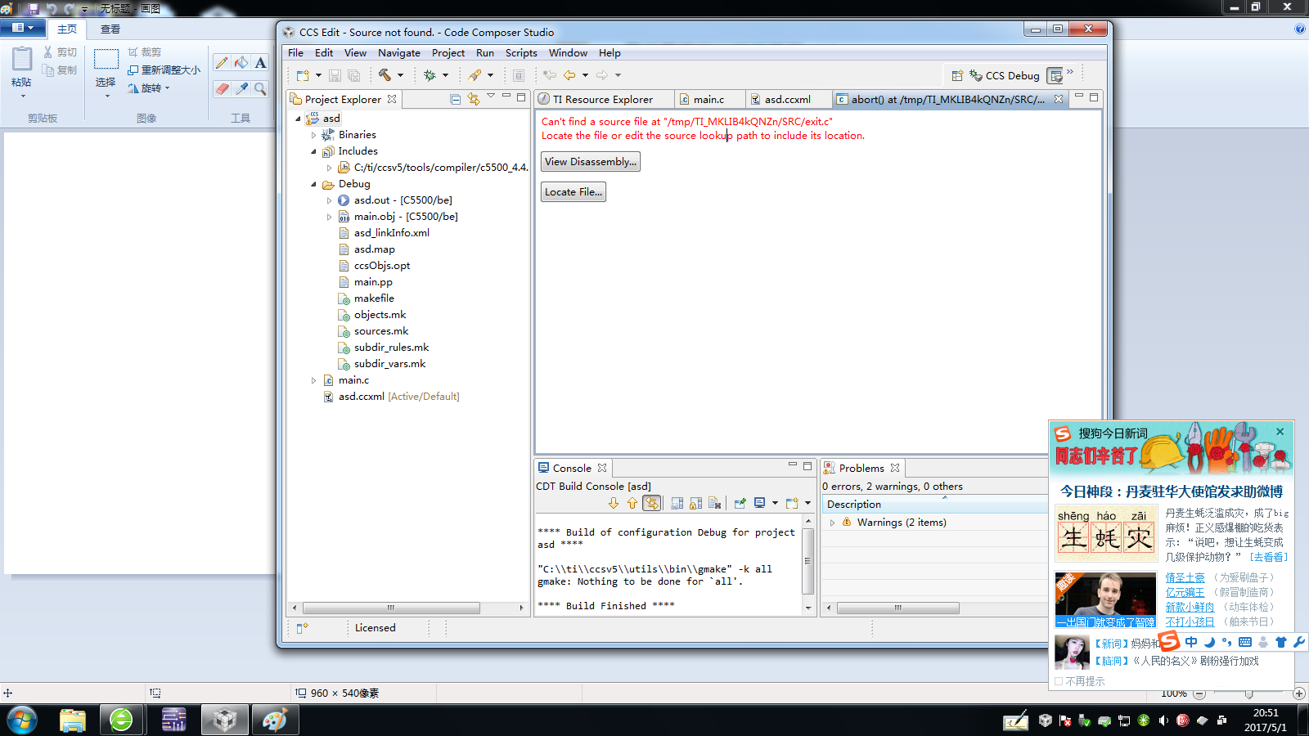Screen dimensions: 1309x736
Task: Toggle Sogou Chinese/English mode
Action: click(1191, 642)
